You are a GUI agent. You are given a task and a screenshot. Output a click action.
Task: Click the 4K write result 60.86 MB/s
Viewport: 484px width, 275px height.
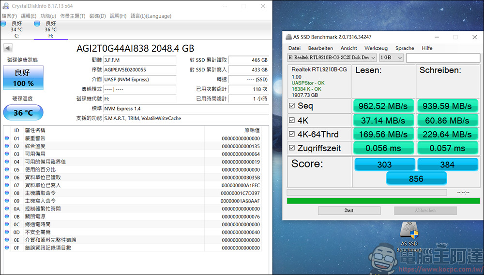click(447, 120)
